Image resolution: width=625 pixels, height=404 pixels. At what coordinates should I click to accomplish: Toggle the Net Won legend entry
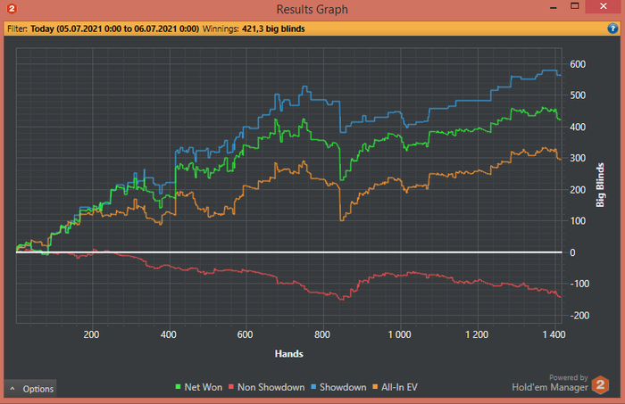199,387
